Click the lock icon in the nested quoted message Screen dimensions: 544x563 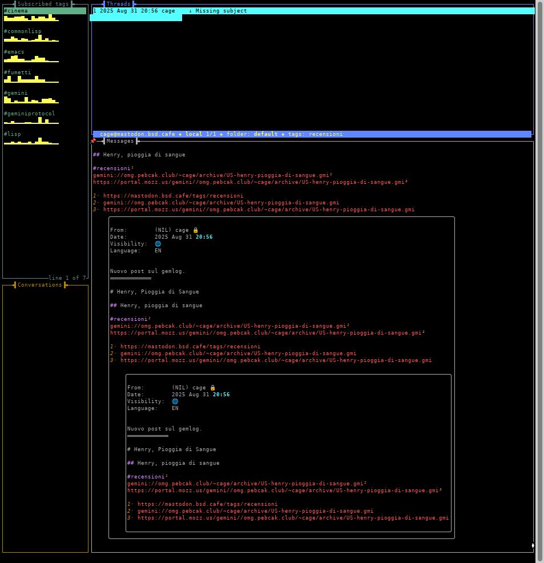tap(212, 387)
